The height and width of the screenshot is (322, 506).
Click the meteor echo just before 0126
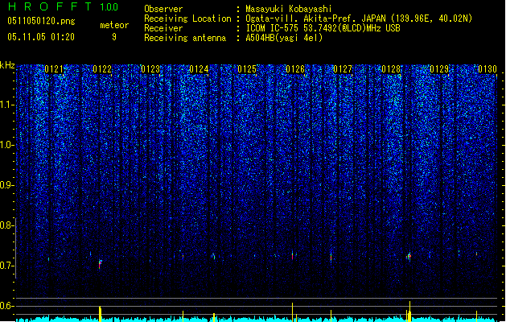292,255
